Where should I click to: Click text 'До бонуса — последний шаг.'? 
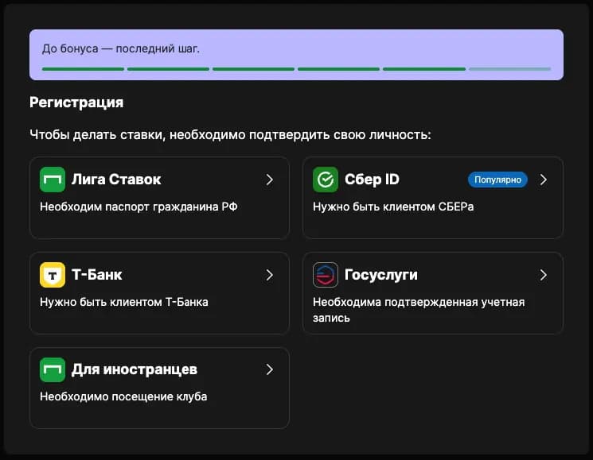pyautogui.click(x=121, y=48)
